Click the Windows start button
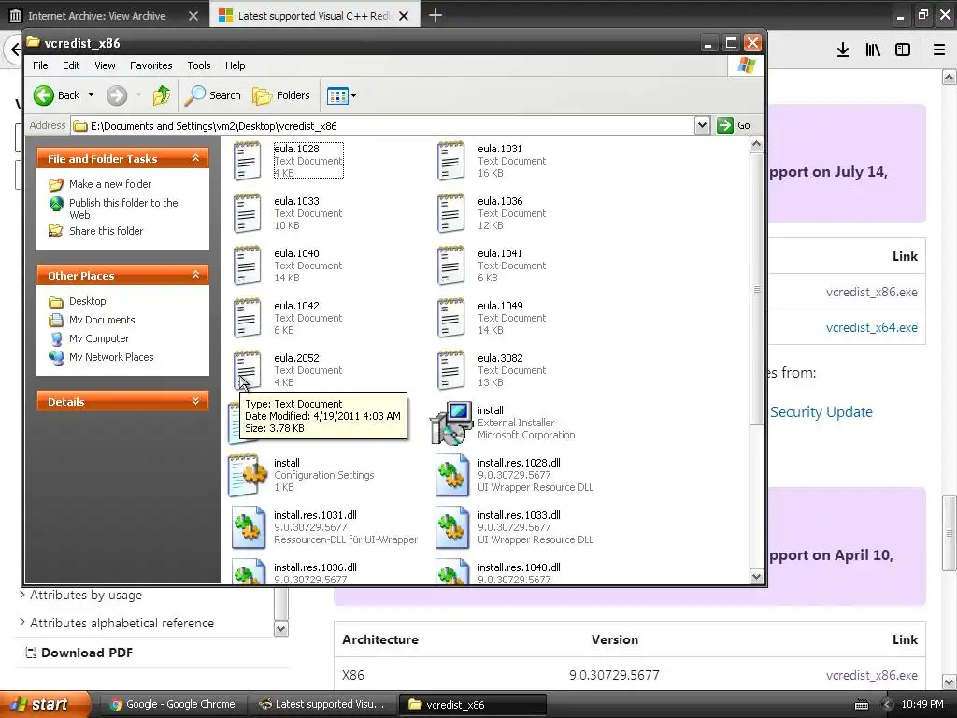The width and height of the screenshot is (957, 718). pos(44,704)
